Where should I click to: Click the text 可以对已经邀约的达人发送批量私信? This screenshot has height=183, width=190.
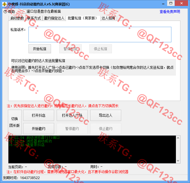[38, 61]
